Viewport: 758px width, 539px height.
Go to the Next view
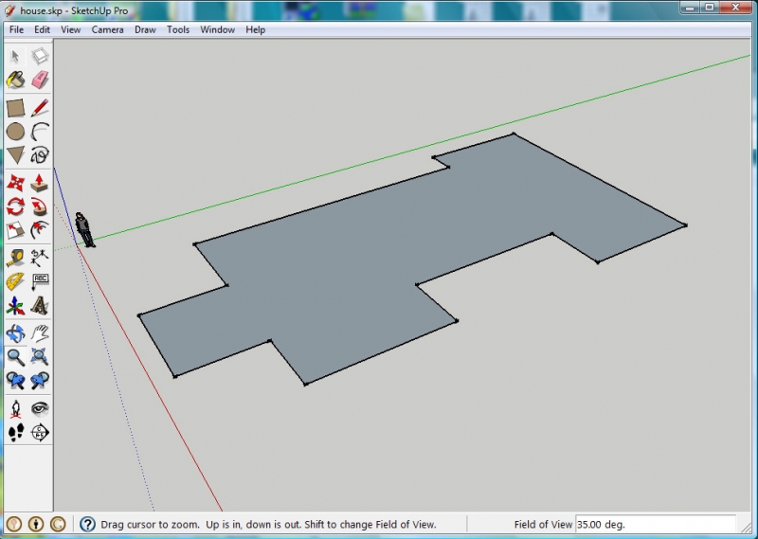(x=40, y=381)
